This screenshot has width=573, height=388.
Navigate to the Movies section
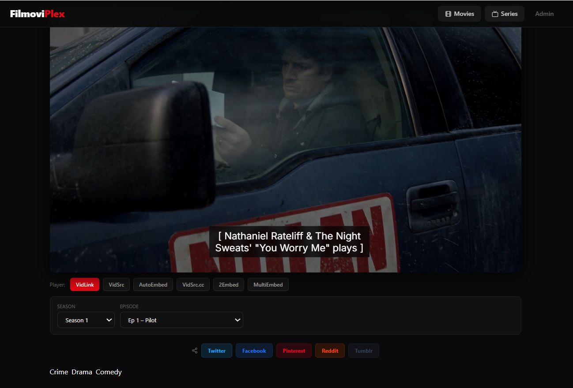coord(460,14)
